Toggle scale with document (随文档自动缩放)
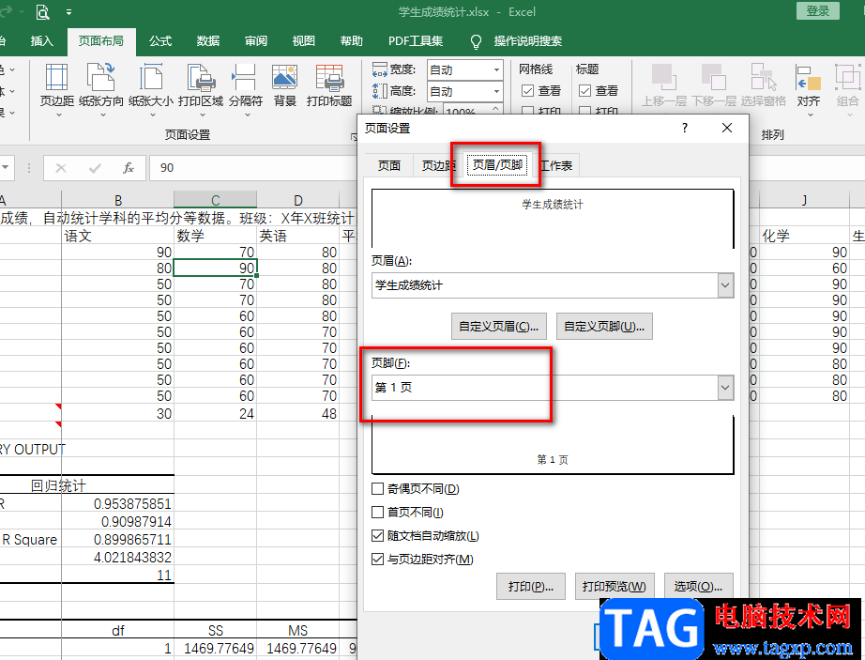Image resolution: width=865 pixels, height=660 pixels. coord(378,536)
